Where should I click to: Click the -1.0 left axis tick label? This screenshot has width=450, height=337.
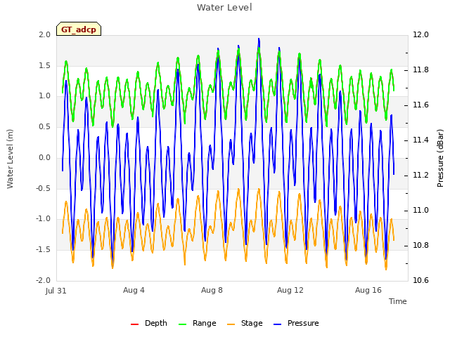click(43, 219)
